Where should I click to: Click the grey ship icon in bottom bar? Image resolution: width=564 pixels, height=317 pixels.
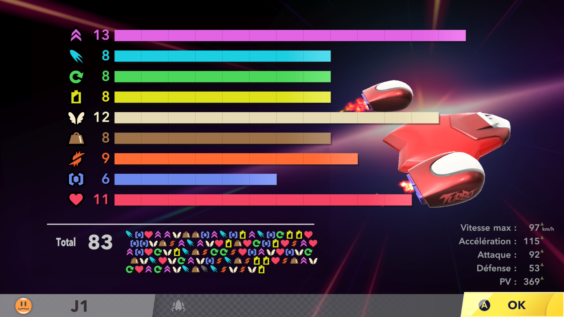[178, 306]
